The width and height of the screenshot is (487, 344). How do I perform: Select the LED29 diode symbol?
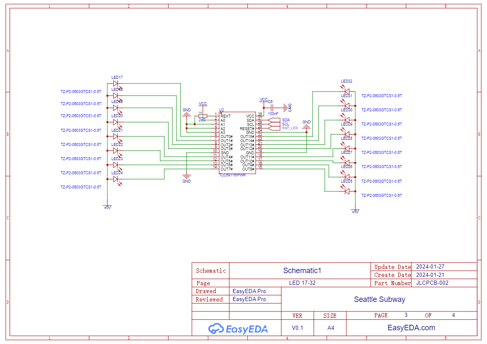(347, 134)
